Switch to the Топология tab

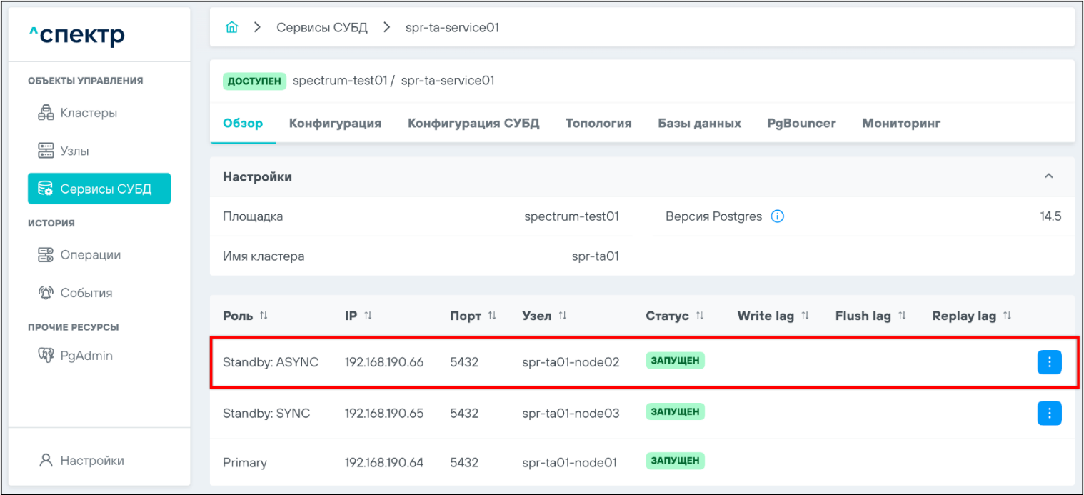tap(598, 124)
